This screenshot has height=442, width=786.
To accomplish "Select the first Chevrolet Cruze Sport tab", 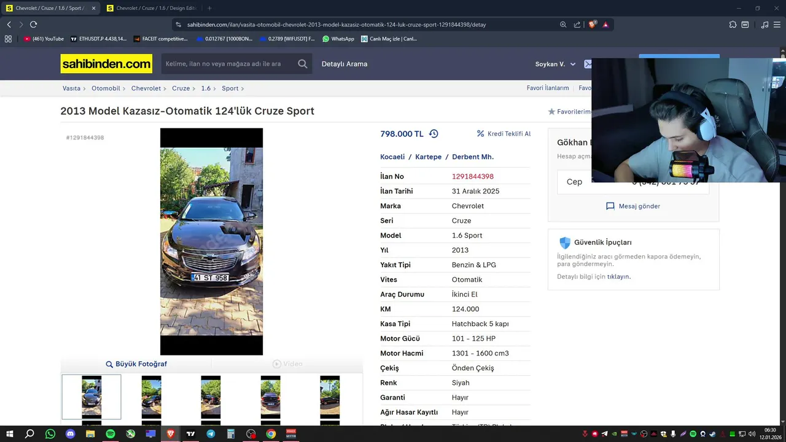I will (x=49, y=8).
